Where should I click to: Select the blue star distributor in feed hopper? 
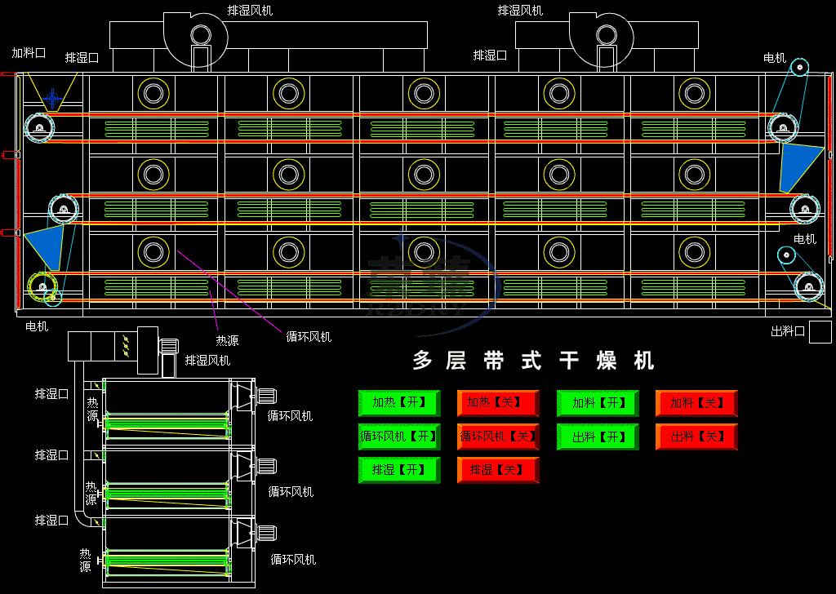[52, 98]
